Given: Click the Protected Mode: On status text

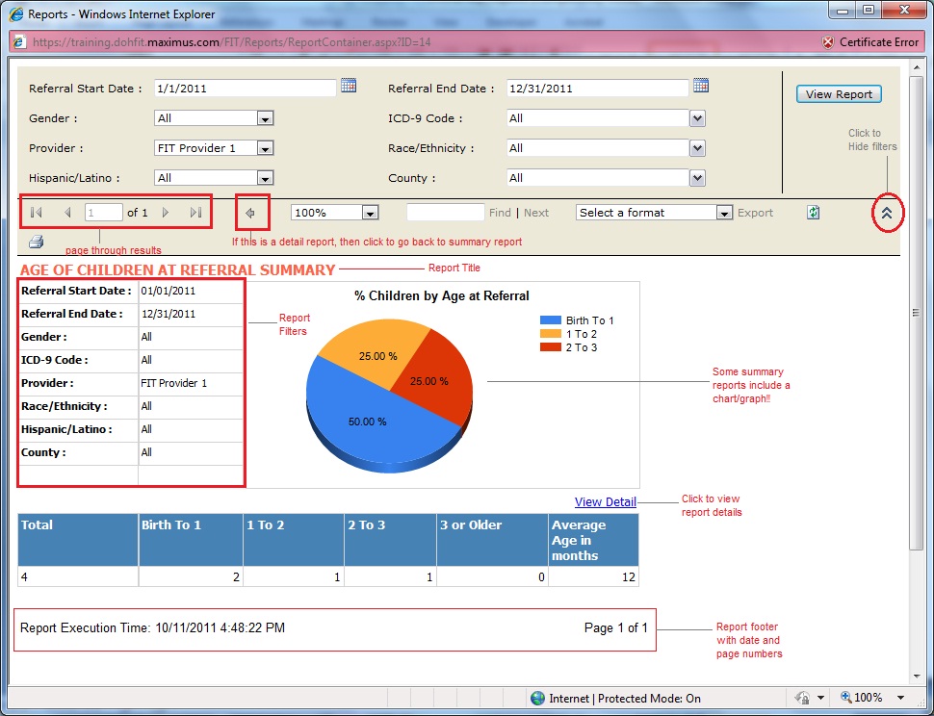Looking at the screenshot, I should tap(649, 698).
